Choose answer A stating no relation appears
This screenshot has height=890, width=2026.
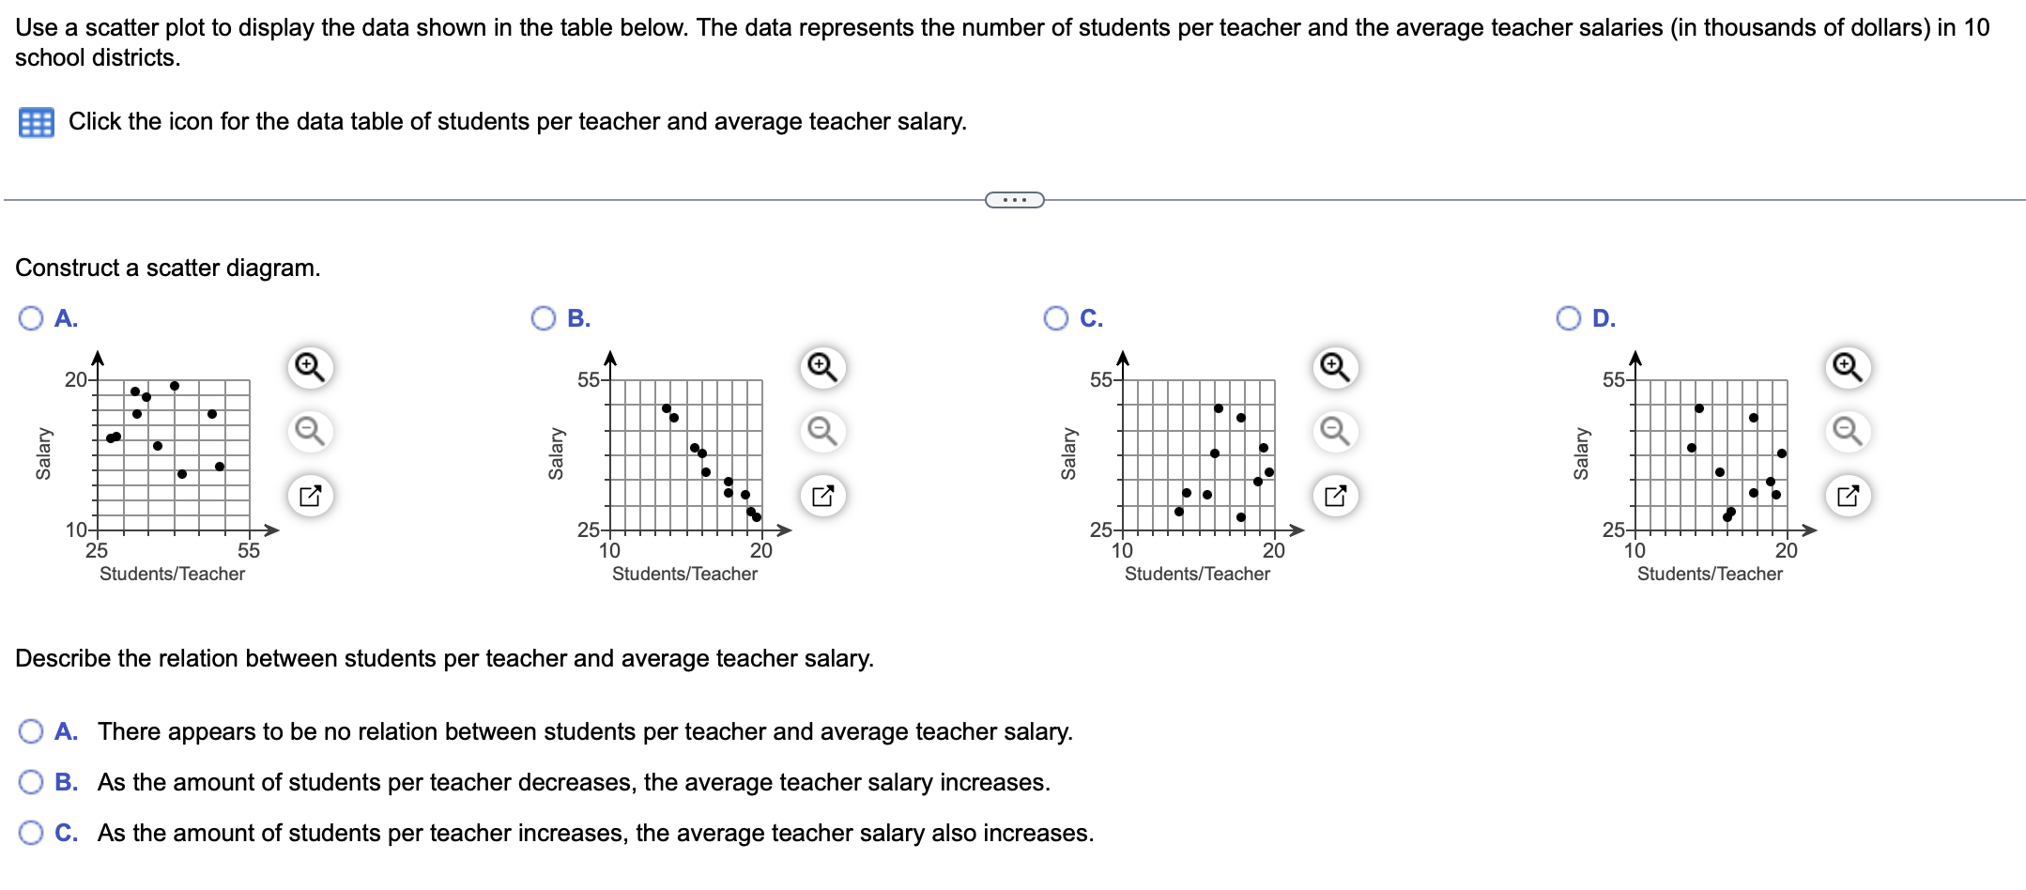(31, 732)
